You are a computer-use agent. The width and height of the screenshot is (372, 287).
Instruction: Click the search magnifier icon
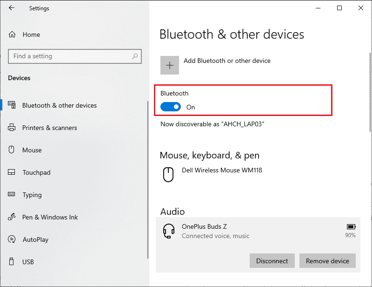(x=135, y=56)
